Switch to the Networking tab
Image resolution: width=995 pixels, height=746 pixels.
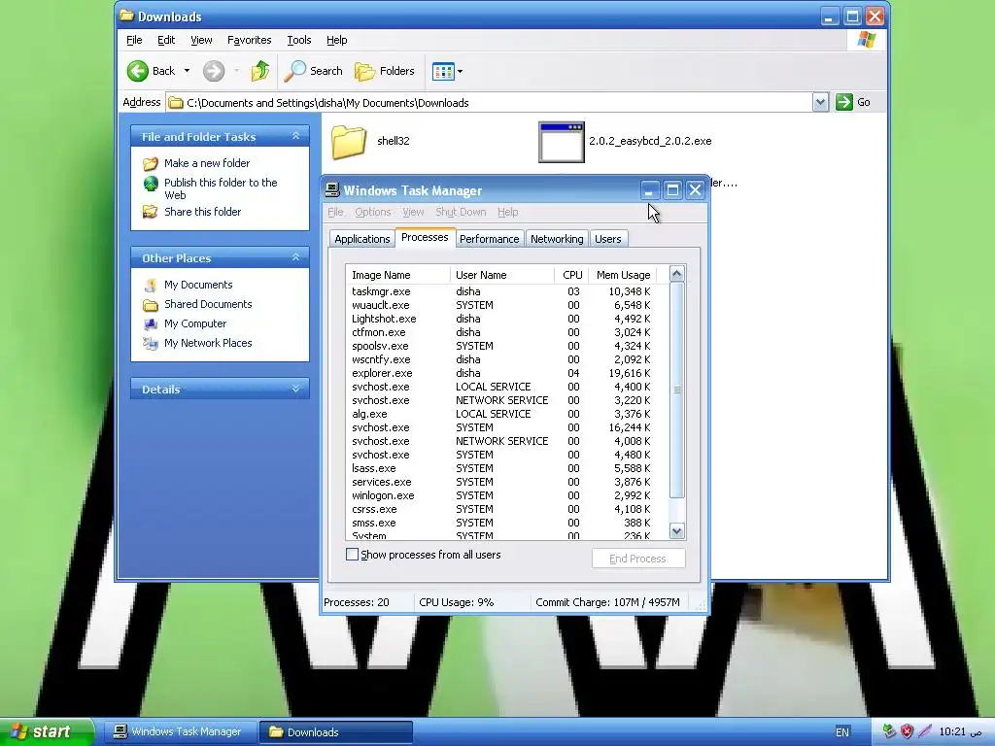(x=557, y=239)
